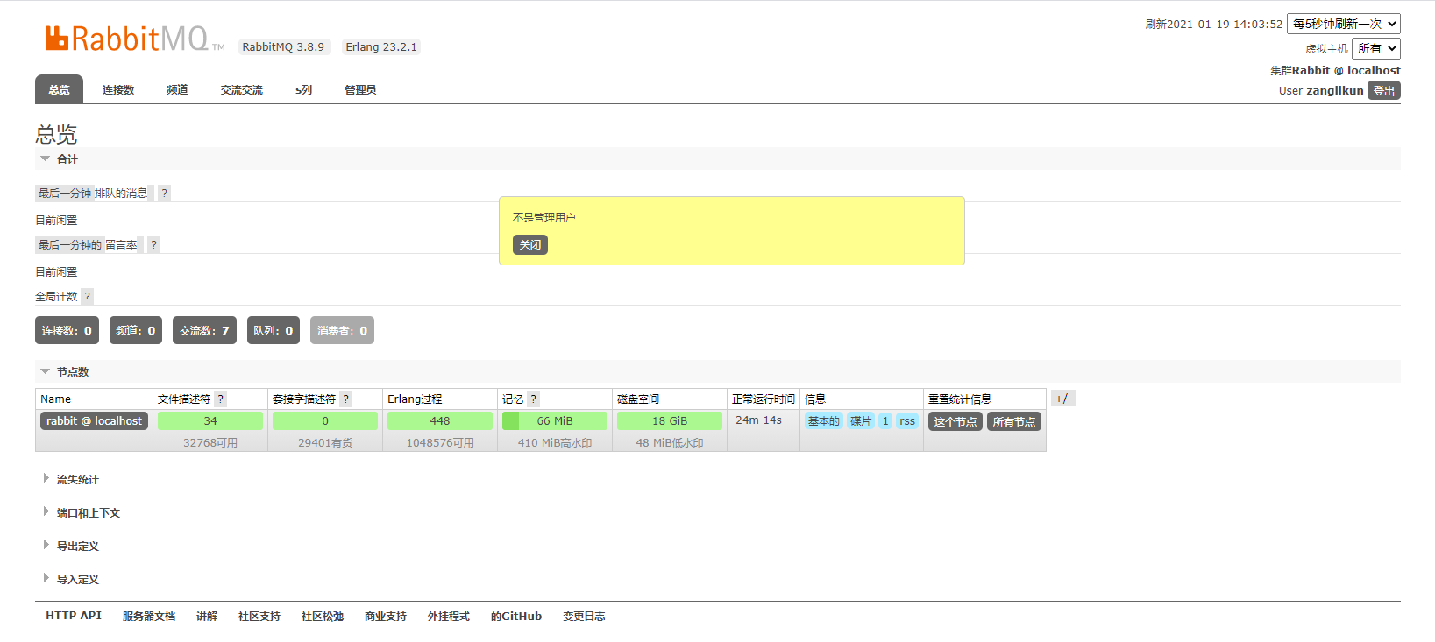1435x642 pixels.
Task: Click the +/- column toggle
Action: (1062, 399)
